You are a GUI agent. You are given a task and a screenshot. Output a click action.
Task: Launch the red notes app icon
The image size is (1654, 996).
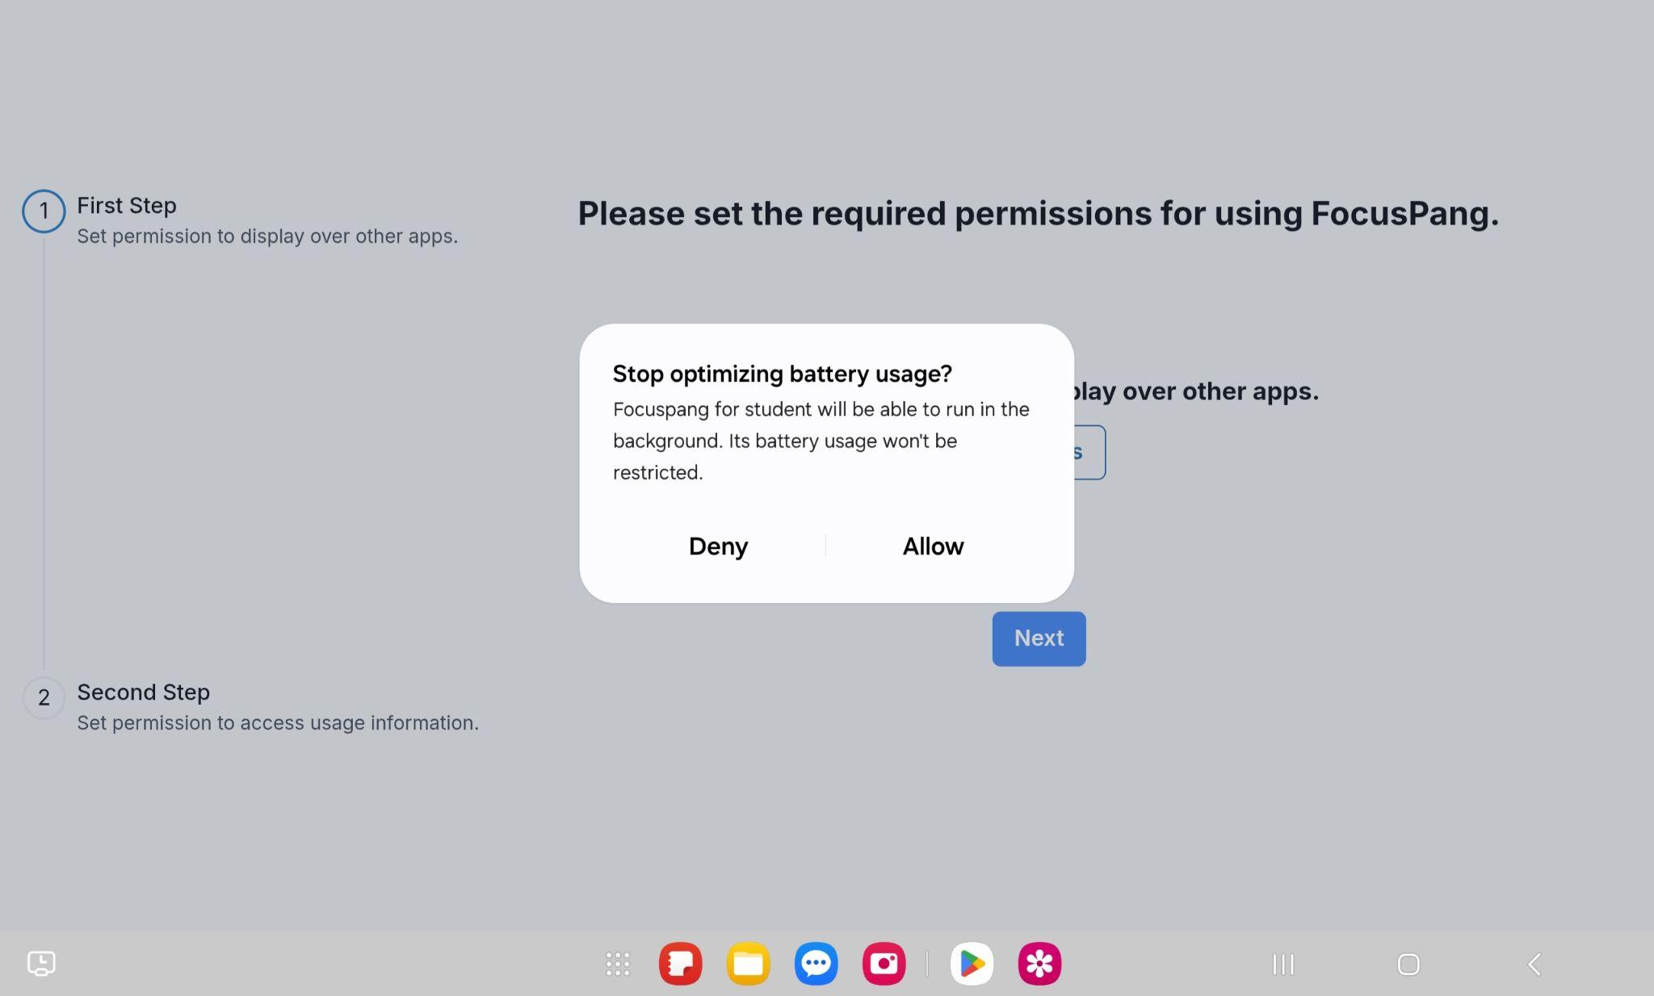click(680, 964)
